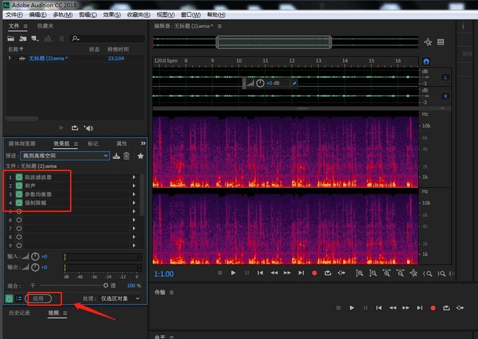This screenshot has height=339, width=478.
Task: Open the 历史记录 panel tab
Action: 19,313
